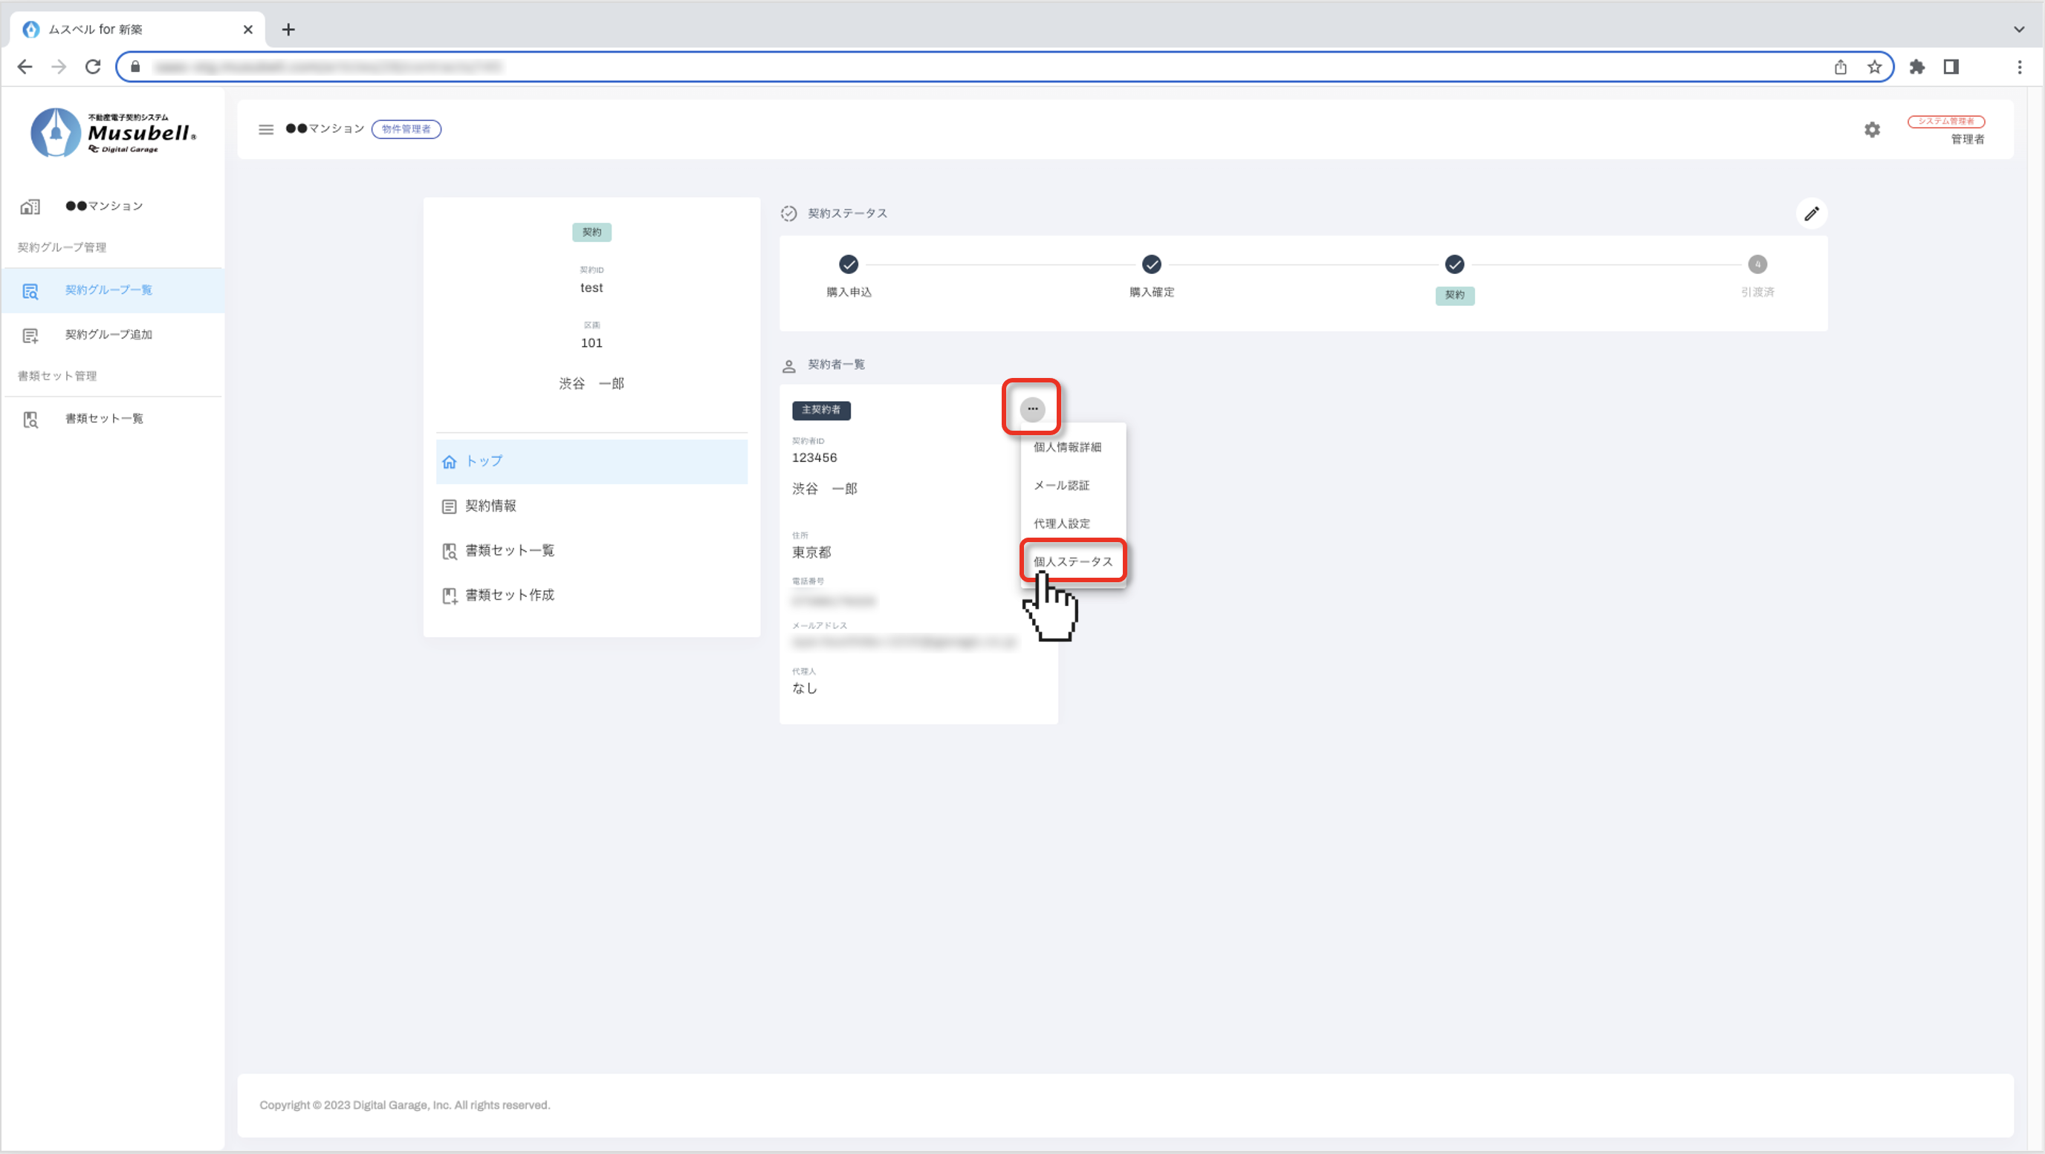Viewport: 2045px width, 1154px height.
Task: Open the settings gear icon
Action: (x=1872, y=129)
